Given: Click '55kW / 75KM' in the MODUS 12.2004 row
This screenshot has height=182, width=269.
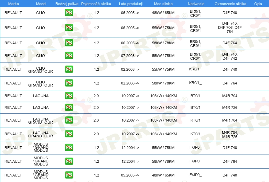Looking at the screenshot, I should 163,148.
